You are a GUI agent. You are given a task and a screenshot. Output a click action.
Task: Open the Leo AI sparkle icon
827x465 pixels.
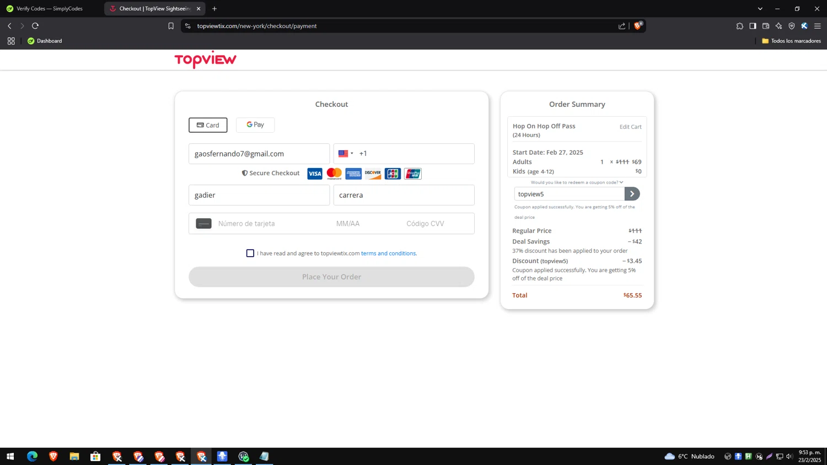pos(778,26)
